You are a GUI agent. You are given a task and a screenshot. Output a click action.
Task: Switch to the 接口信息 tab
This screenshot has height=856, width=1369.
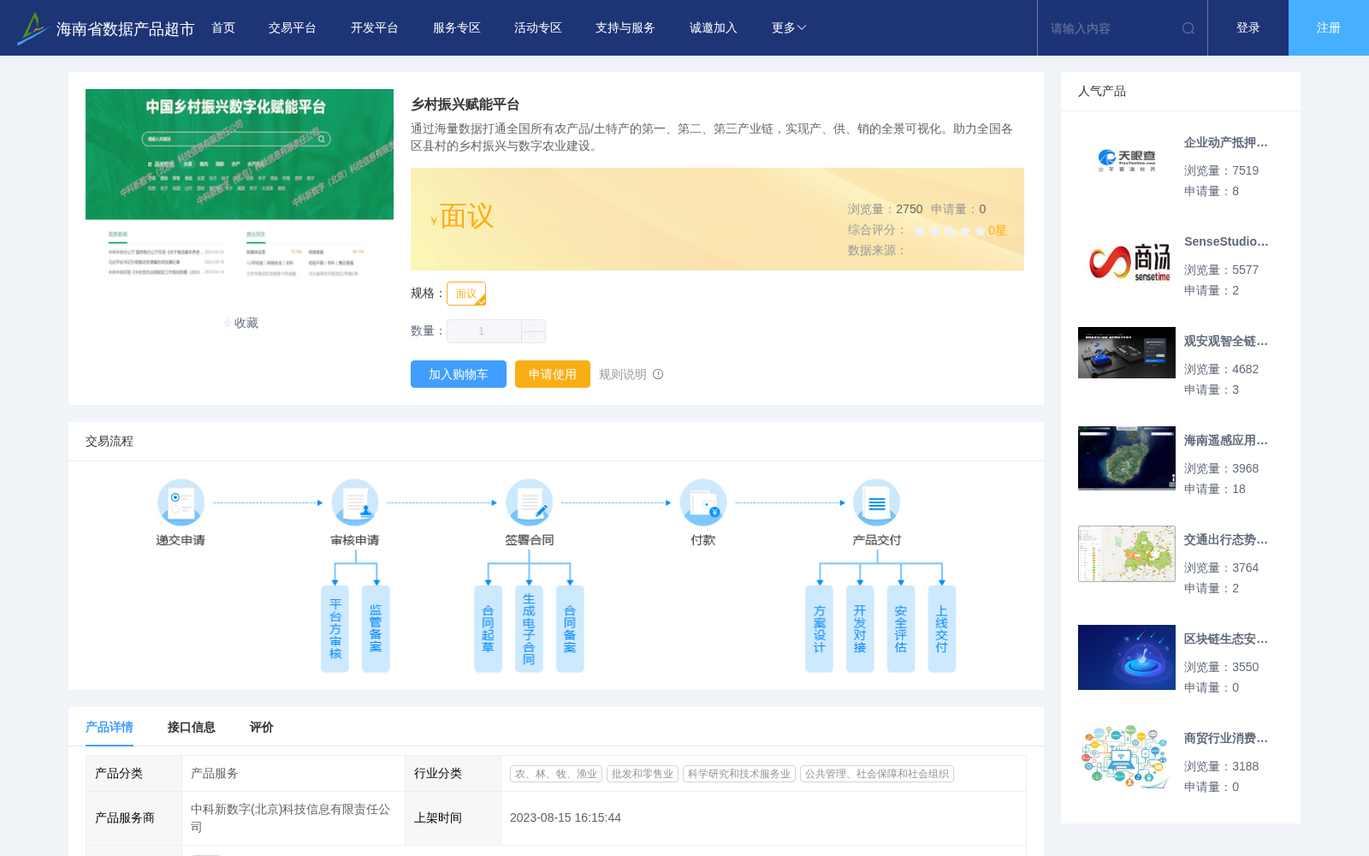[192, 727]
